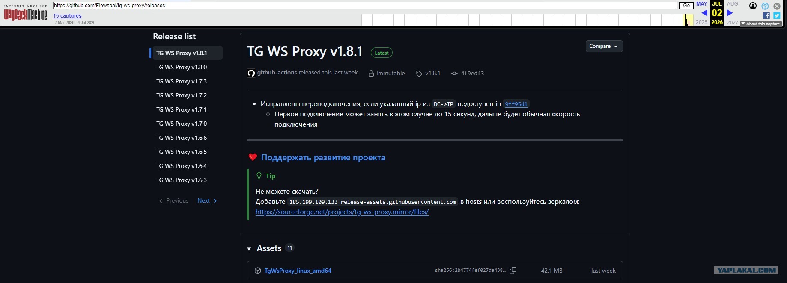Image resolution: width=787 pixels, height=283 pixels.
Task: Select the 2025 year in timeline
Action: (701, 22)
